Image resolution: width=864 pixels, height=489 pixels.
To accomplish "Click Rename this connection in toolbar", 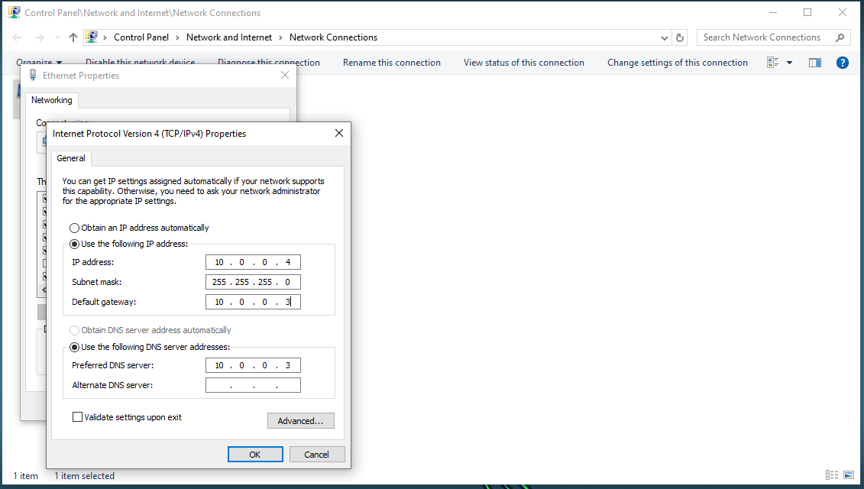I will [391, 63].
